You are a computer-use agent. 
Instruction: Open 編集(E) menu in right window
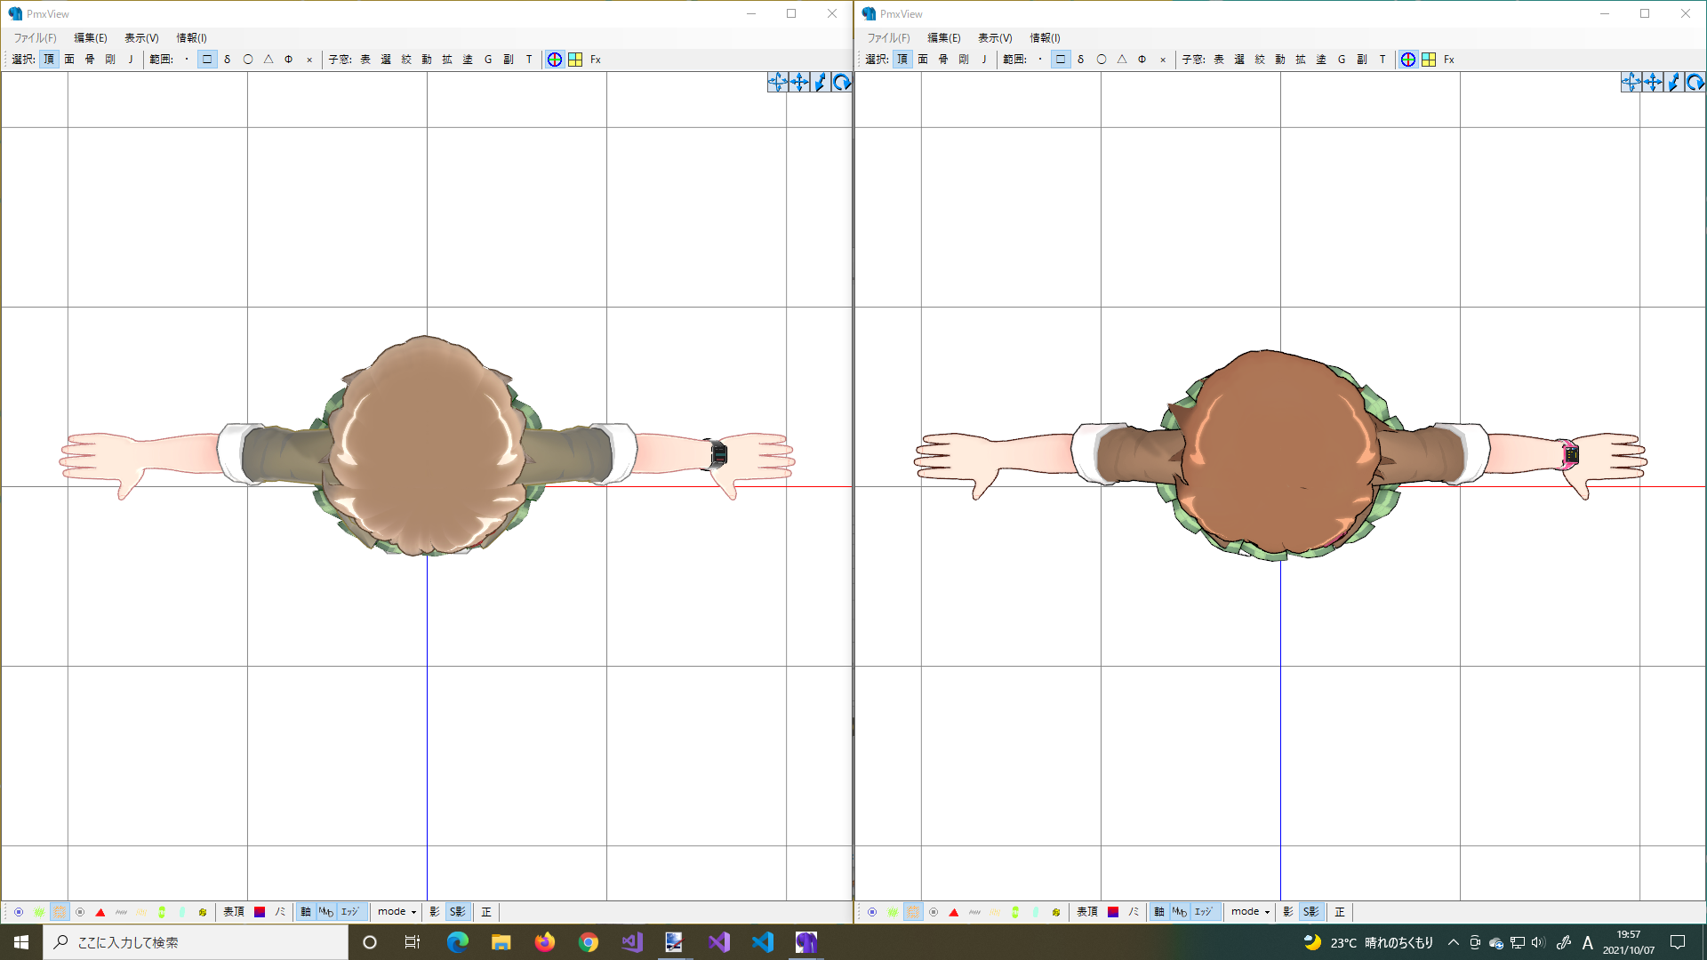(x=943, y=37)
